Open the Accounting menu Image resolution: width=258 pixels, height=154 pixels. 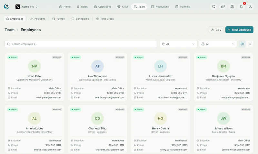tap(160, 7)
